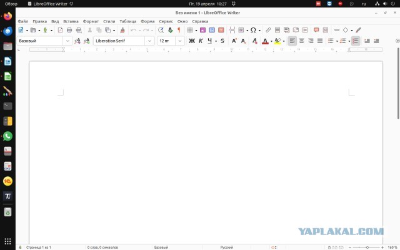Viewport: 400px width, 250px height.
Task: Clear direct formatting icon
Action: point(254,41)
